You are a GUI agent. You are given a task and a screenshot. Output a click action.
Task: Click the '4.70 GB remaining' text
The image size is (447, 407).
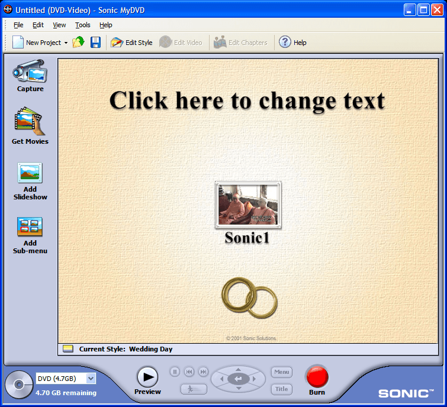click(x=66, y=393)
